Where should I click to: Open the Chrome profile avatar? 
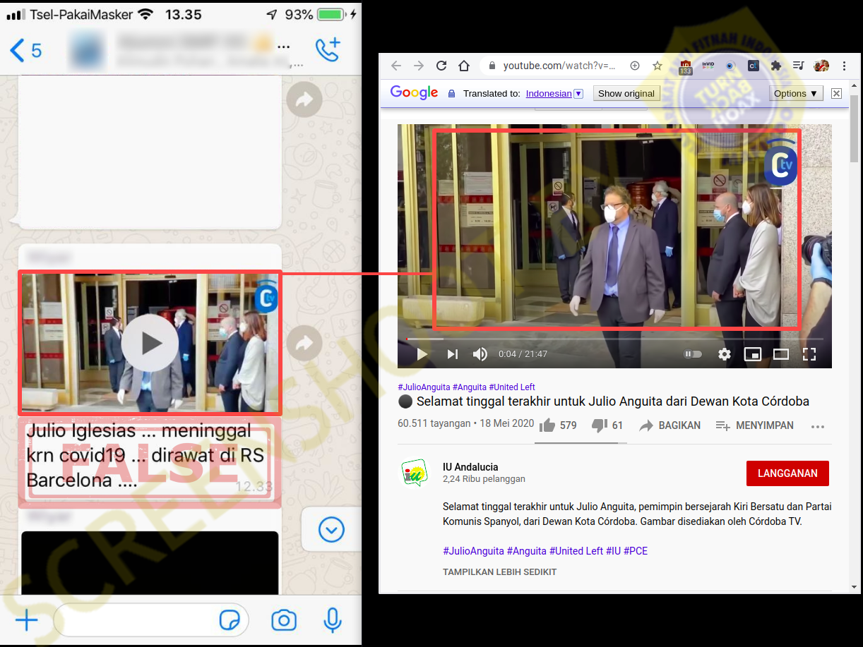point(821,66)
